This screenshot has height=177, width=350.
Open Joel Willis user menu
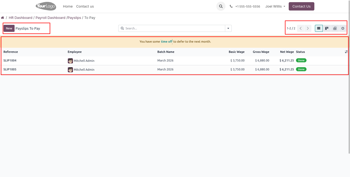click(x=275, y=6)
